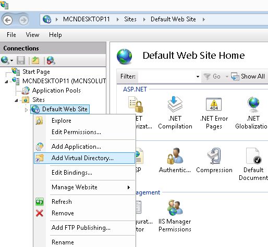
Task: Expand the Default Web Site tree node
Action: click(26, 110)
